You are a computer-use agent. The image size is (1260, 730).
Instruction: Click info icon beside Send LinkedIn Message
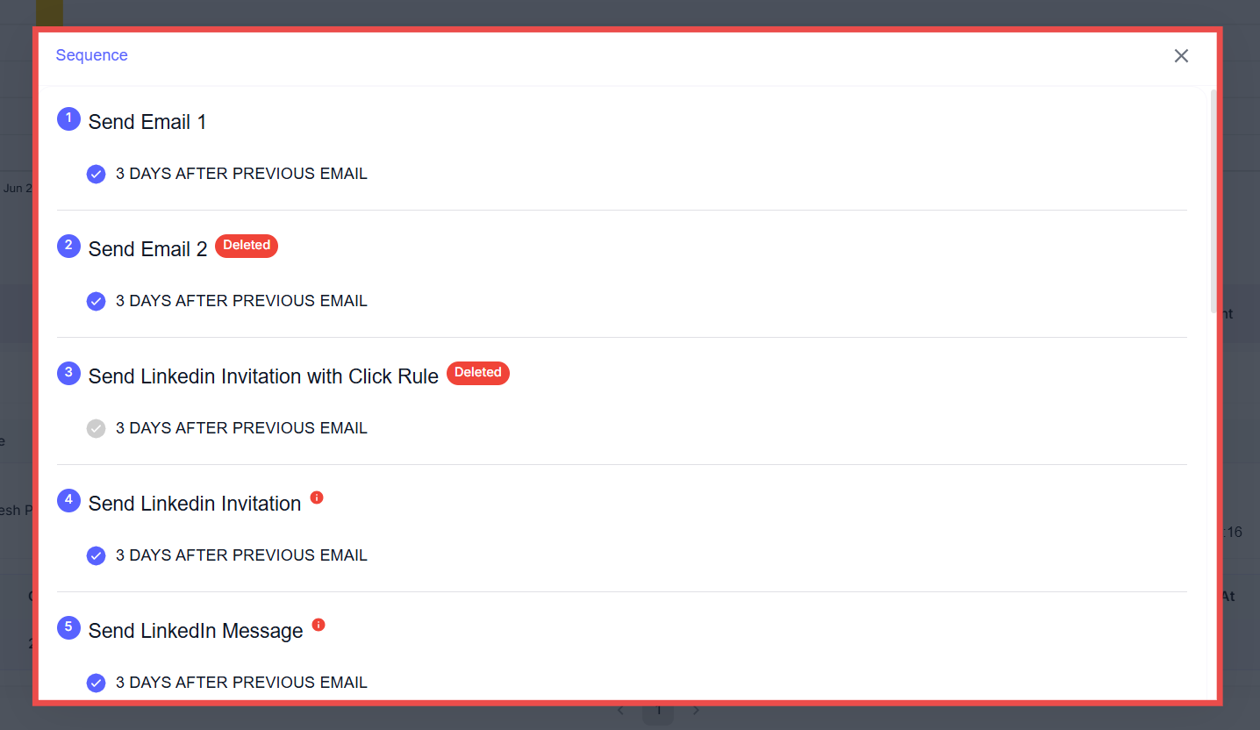(319, 625)
